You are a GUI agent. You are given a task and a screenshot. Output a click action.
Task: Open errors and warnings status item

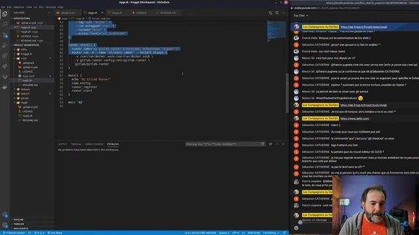point(39,233)
